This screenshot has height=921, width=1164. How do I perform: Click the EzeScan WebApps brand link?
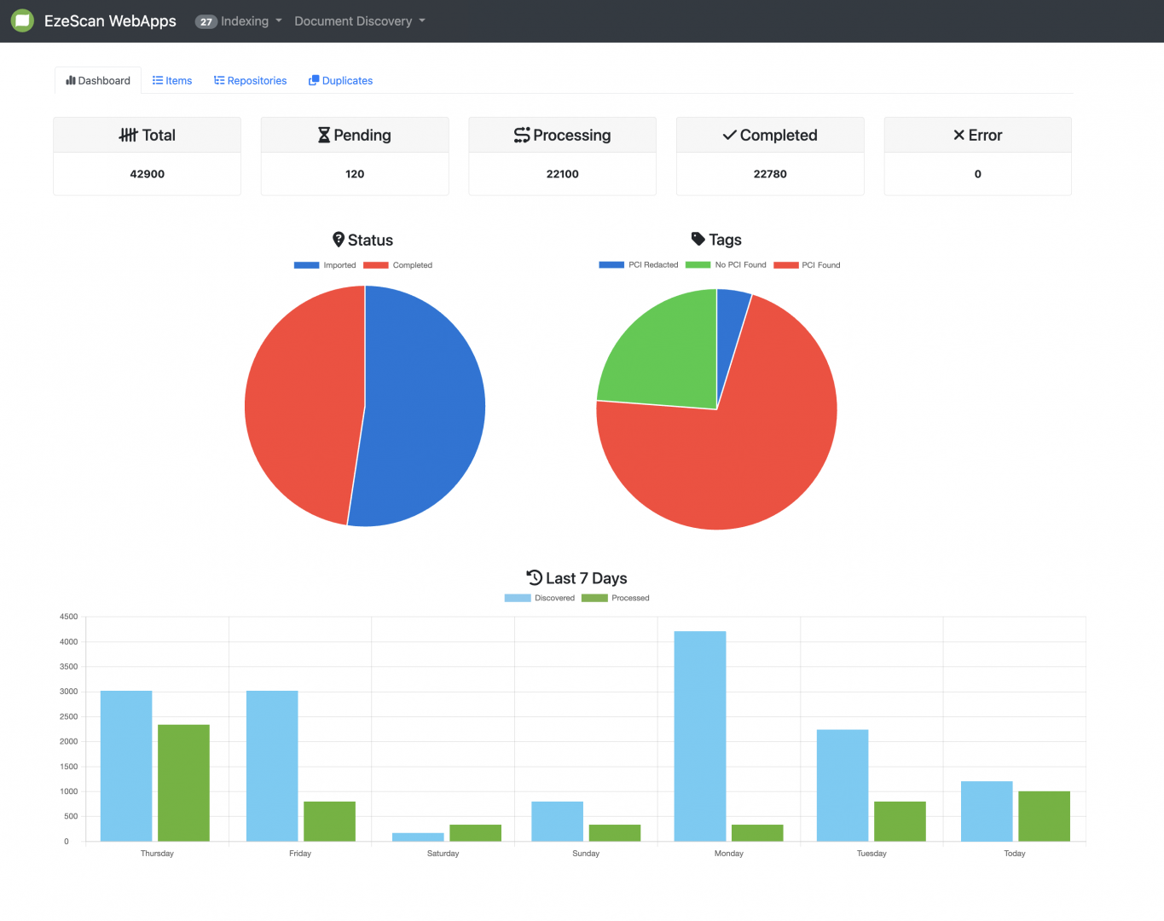[110, 21]
